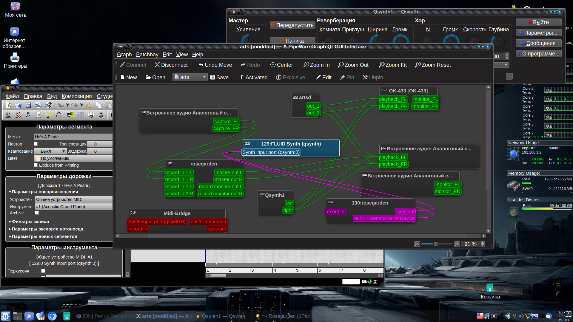
Task: Open notation editor music note icon
Action: tap(28, 115)
